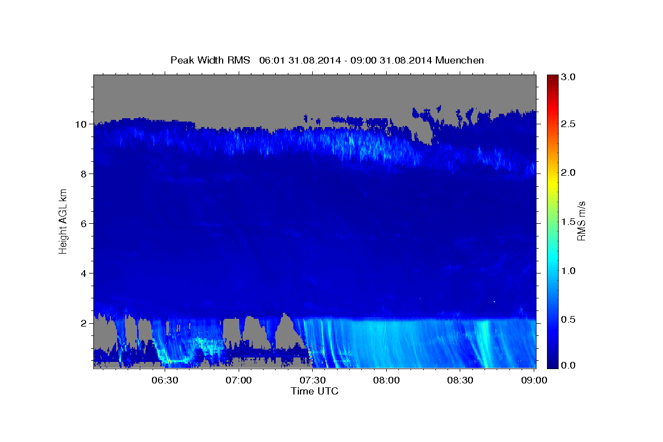This screenshot has width=663, height=442.
Task: Click the colorbar label '2.5'
Action: [570, 124]
